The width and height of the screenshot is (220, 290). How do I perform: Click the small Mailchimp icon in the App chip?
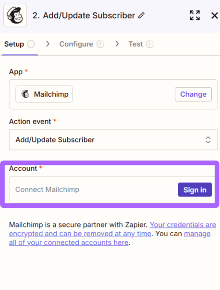coord(25,94)
